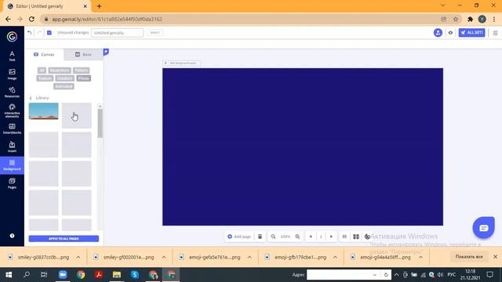Click the library panel scrollbar

tap(100, 124)
